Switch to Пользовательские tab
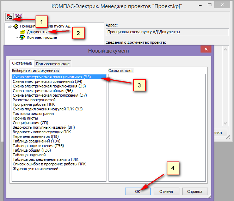This screenshot has width=234, height=201. tap(53, 64)
